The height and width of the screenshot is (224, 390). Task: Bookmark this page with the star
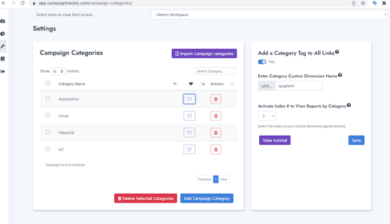click(x=363, y=3)
